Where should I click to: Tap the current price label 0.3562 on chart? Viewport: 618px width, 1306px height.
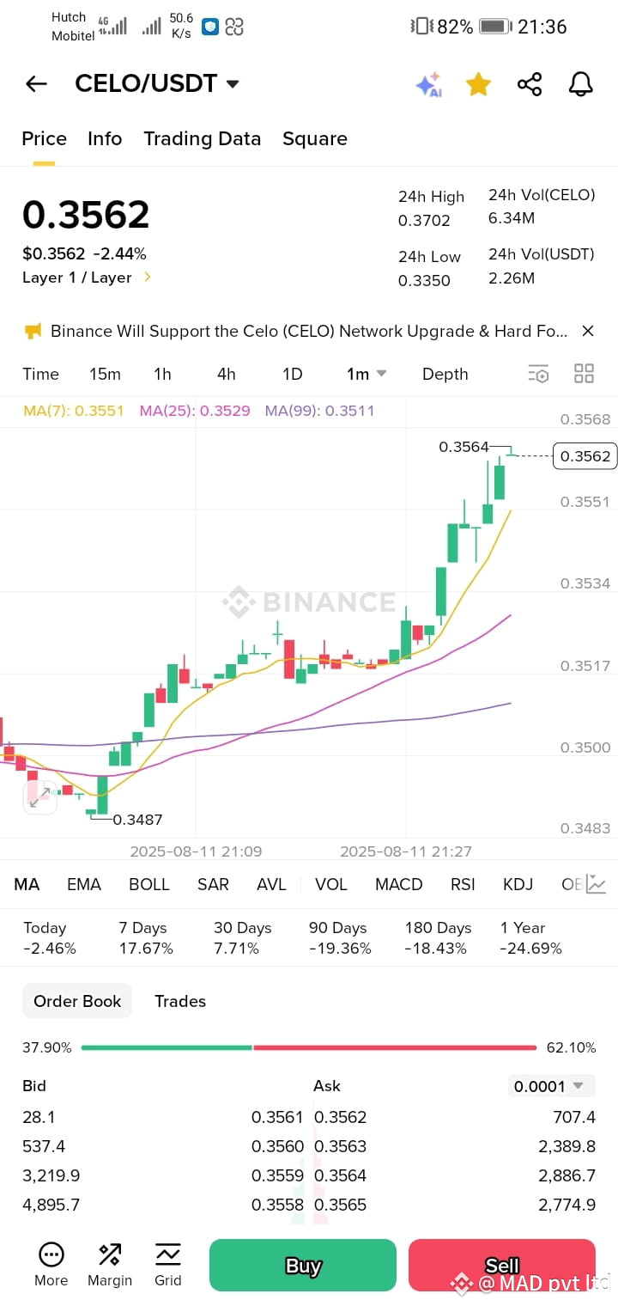(585, 456)
